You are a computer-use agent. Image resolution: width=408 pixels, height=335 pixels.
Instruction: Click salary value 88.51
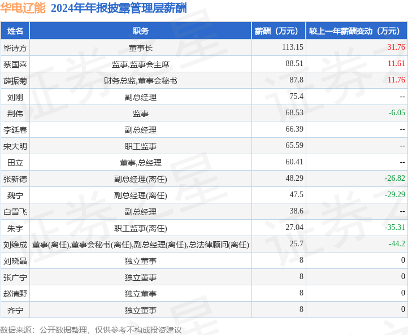[294, 63]
